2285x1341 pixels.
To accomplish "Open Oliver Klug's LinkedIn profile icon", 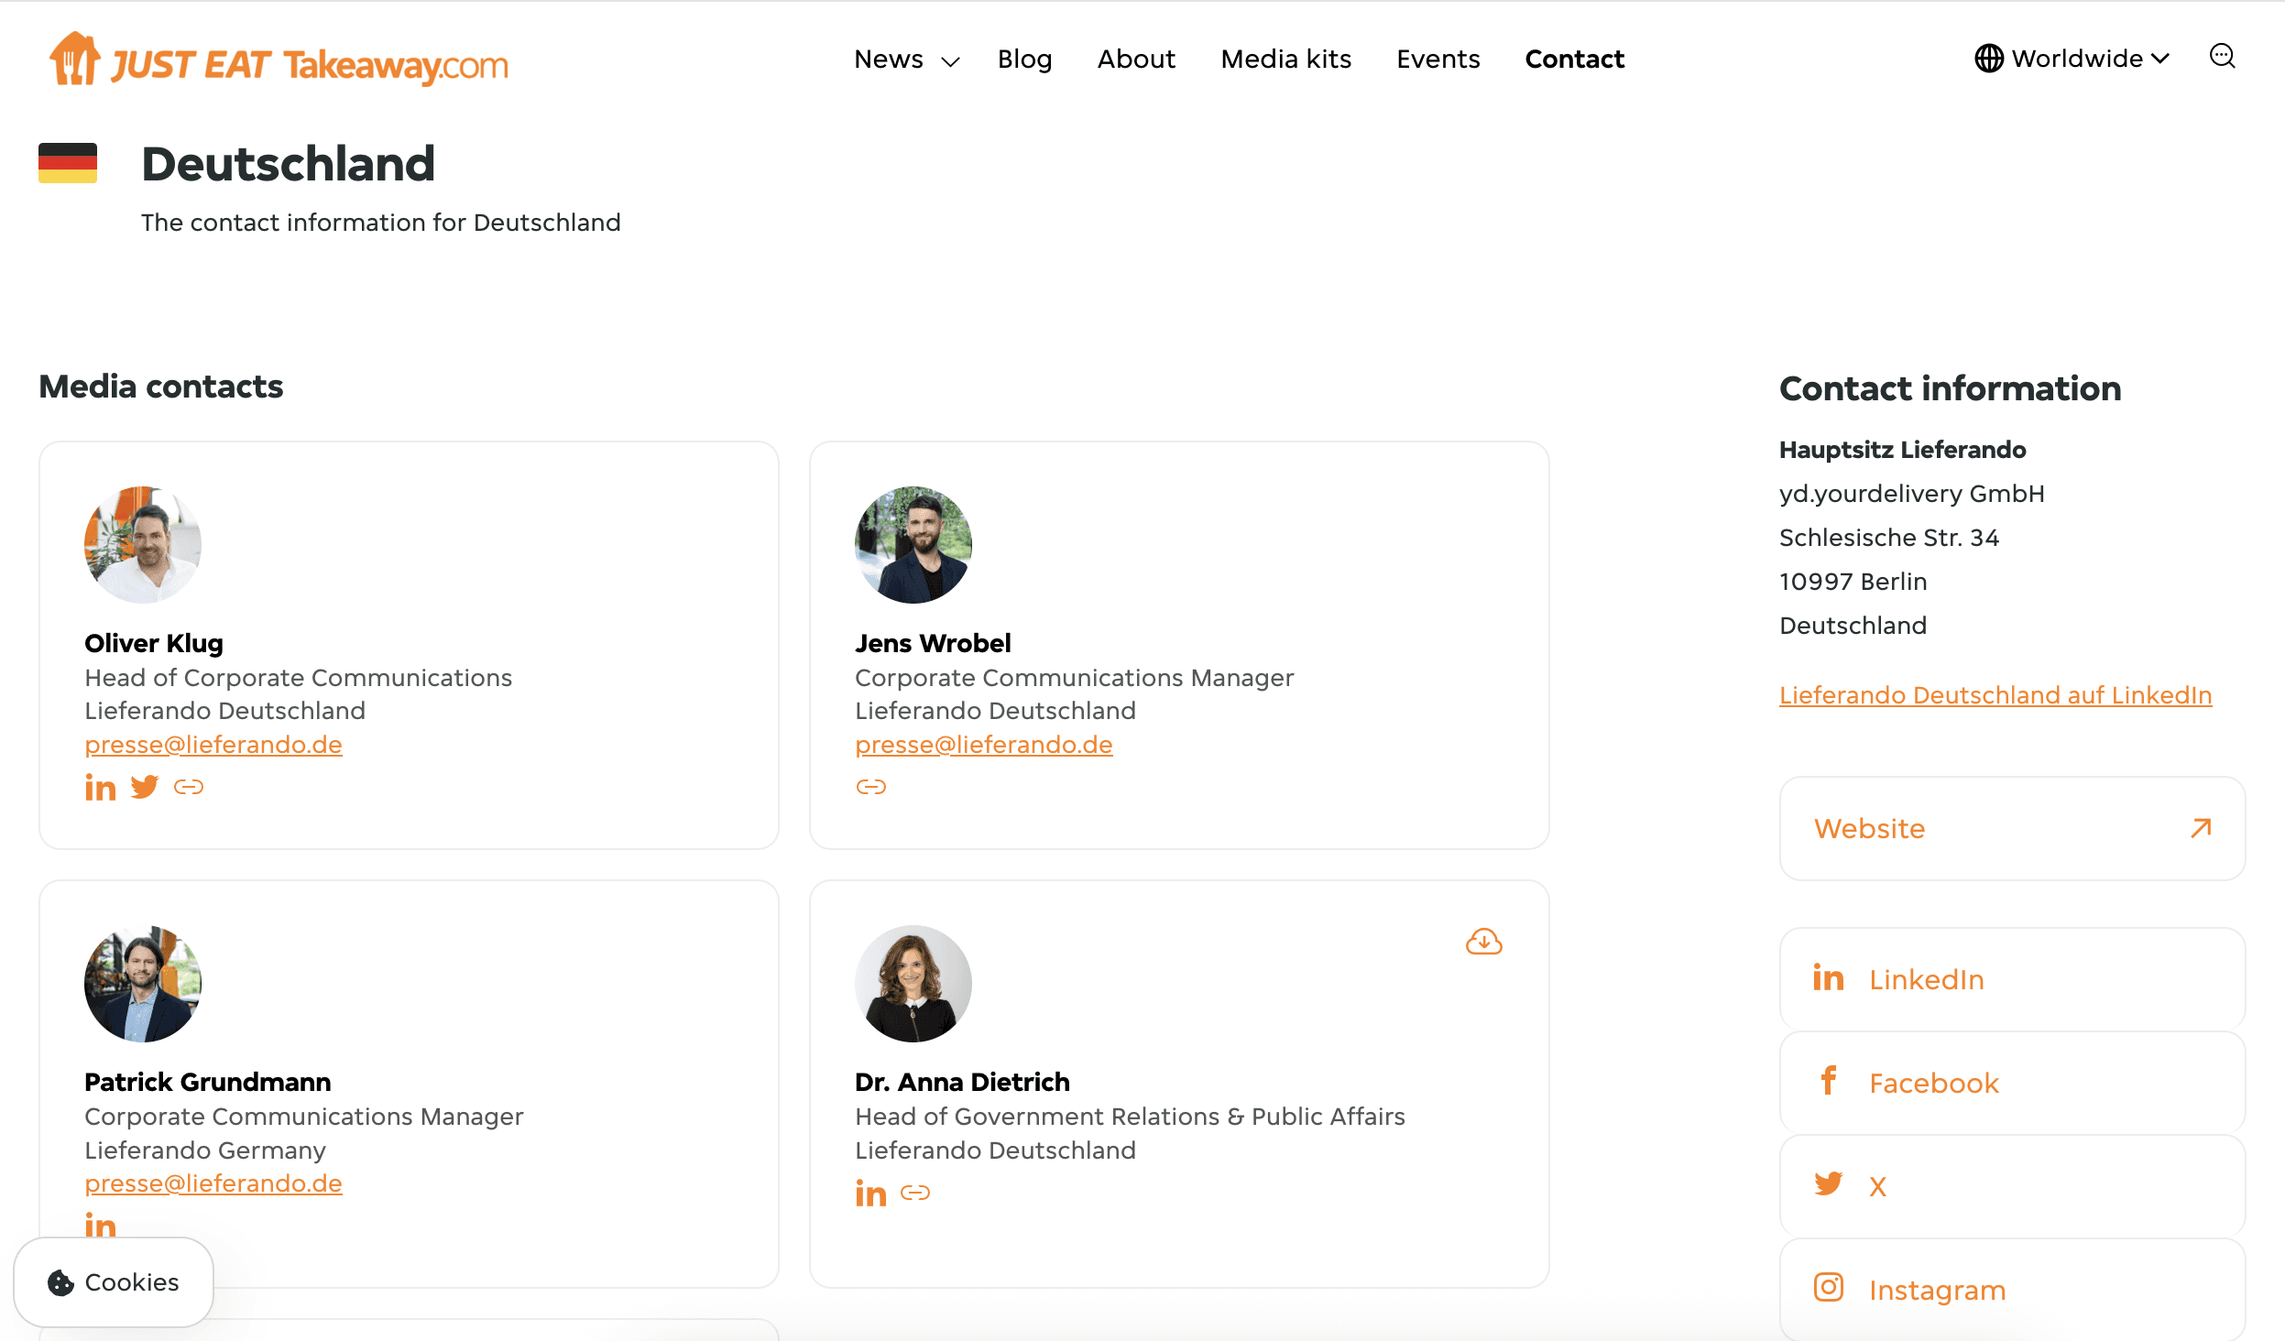I will (x=100, y=788).
